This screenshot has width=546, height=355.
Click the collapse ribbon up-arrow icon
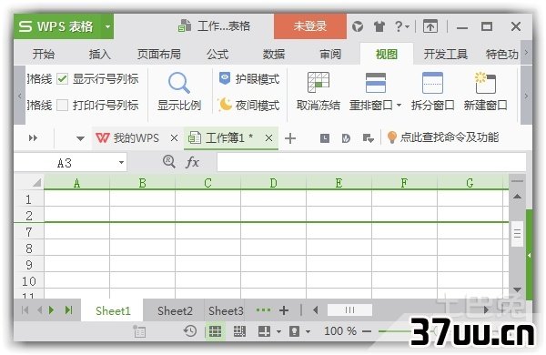click(430, 26)
